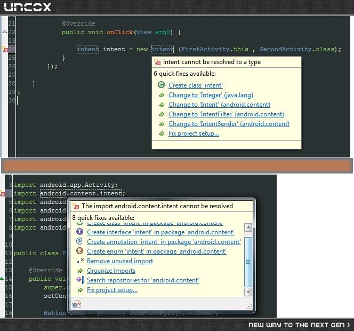Choose Create interface 'intent' in package fix

pos(160,232)
